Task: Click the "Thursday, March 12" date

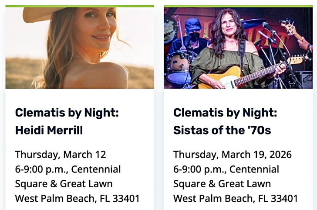Action: pyautogui.click(x=61, y=155)
